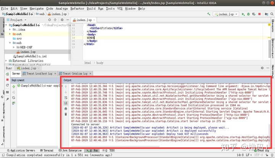Clear console output with the trash icon
This screenshot has width=275, height=158.
66,114
